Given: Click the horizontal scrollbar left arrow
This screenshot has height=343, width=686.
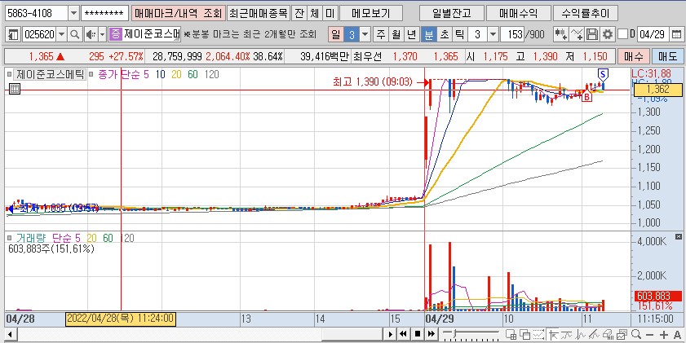Looking at the screenshot, I should [x=9, y=335].
